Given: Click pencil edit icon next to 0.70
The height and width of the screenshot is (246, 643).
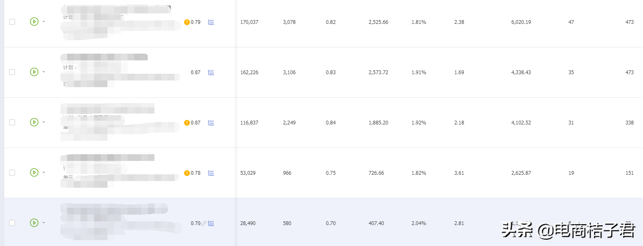Looking at the screenshot, I should click(204, 223).
